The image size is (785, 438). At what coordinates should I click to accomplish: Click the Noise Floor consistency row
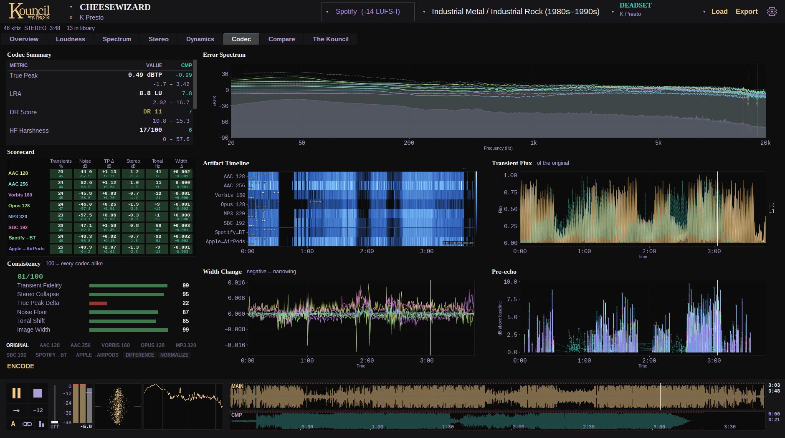click(x=103, y=312)
